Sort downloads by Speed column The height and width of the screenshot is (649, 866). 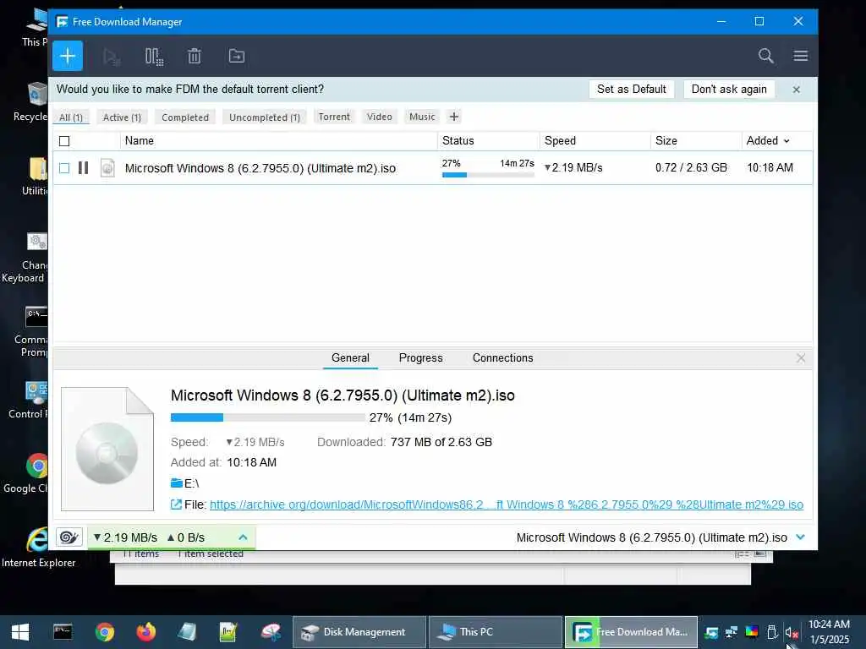pyautogui.click(x=595, y=141)
